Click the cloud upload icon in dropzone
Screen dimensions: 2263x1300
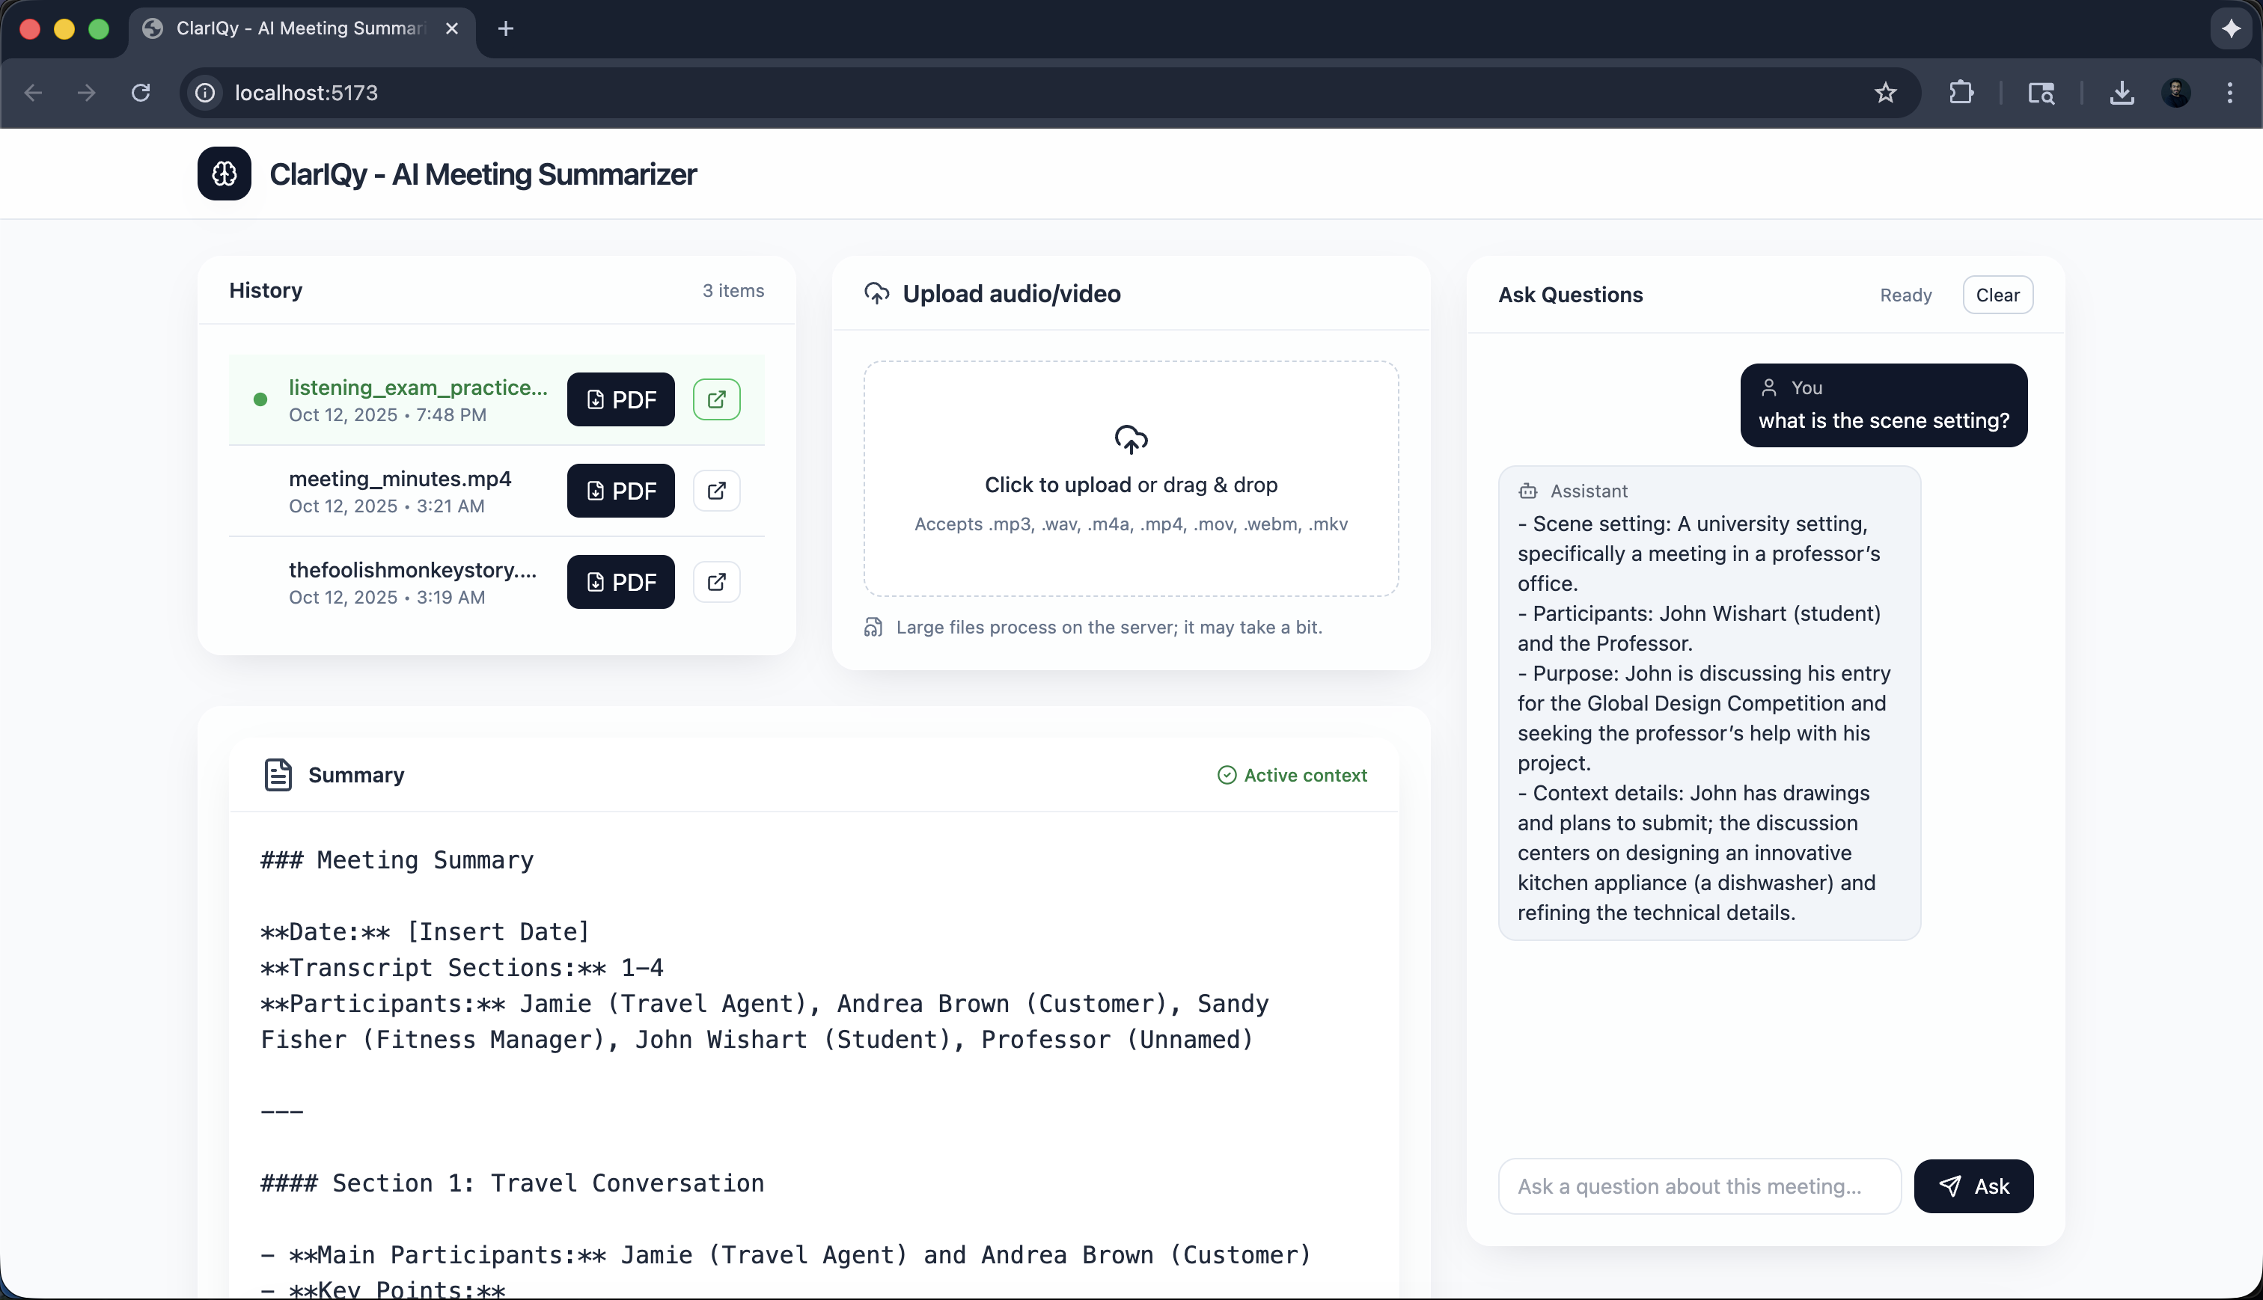pyautogui.click(x=1131, y=439)
